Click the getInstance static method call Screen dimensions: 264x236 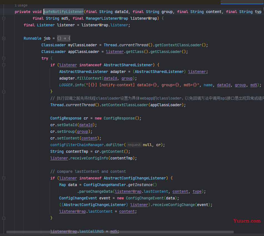[140, 185]
